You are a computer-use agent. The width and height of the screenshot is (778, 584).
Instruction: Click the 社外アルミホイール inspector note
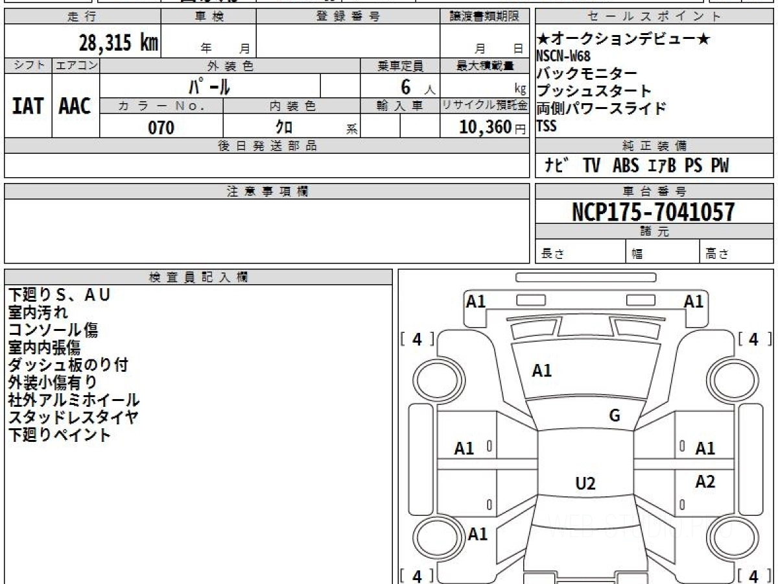click(x=73, y=400)
